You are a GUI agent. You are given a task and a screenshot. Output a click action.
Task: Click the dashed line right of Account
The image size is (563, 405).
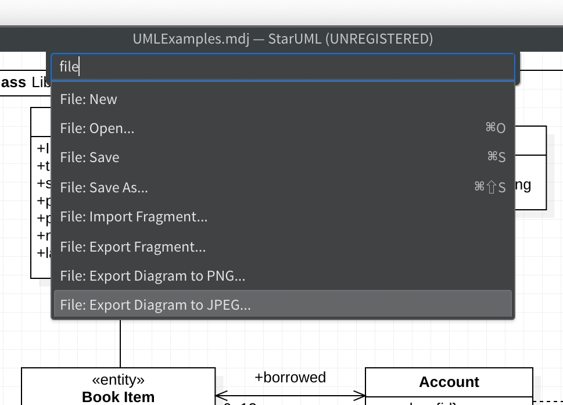point(548,401)
